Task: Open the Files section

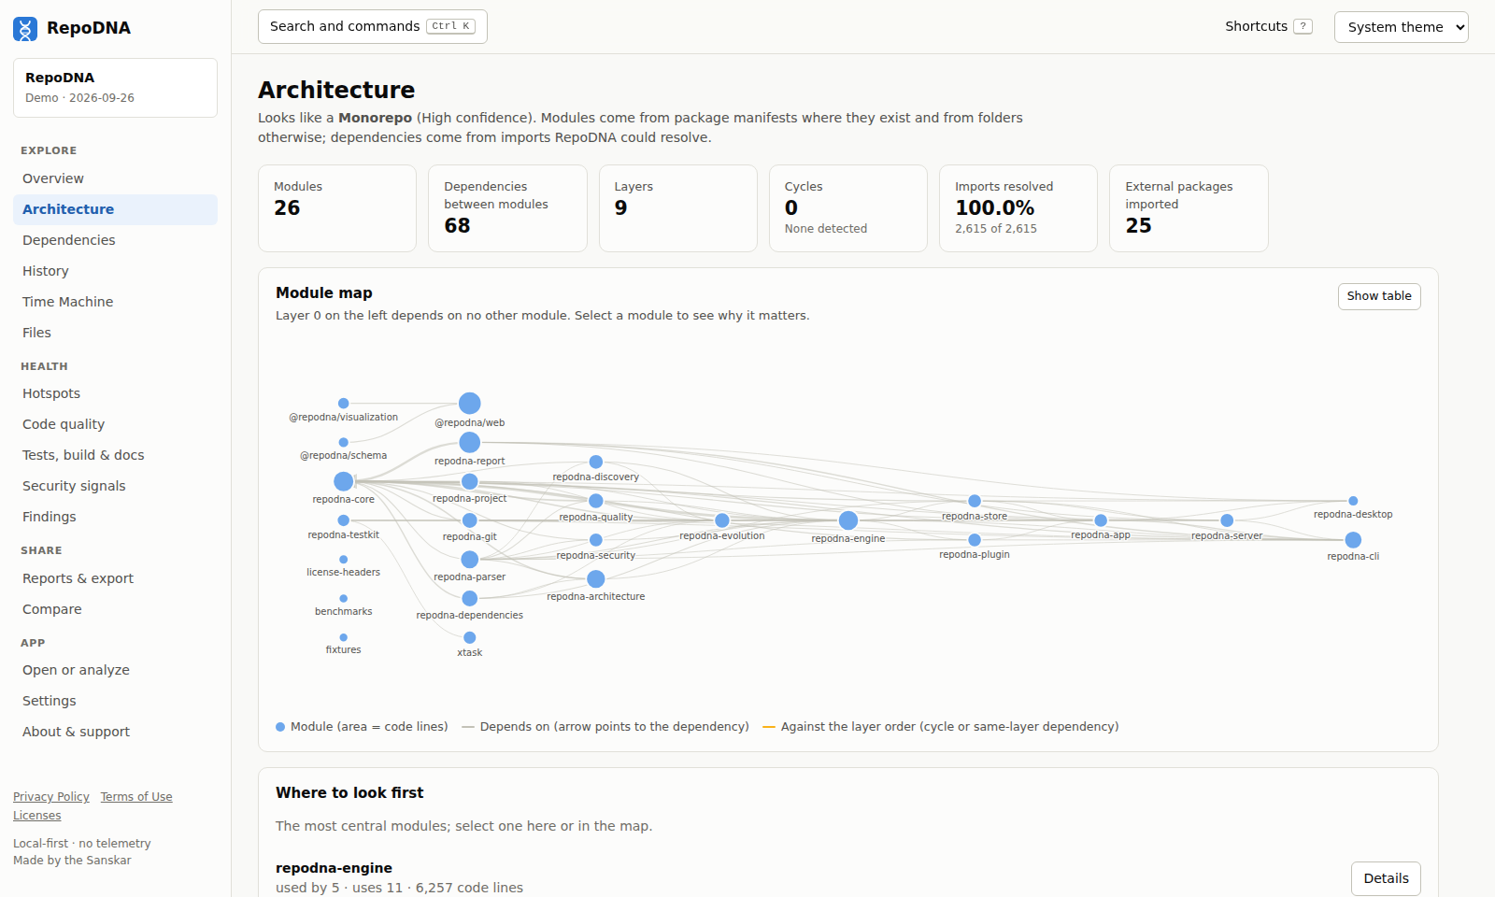Action: click(115, 333)
